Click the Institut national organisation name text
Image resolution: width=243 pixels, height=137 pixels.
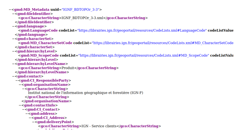pyautogui.click(x=86, y=93)
